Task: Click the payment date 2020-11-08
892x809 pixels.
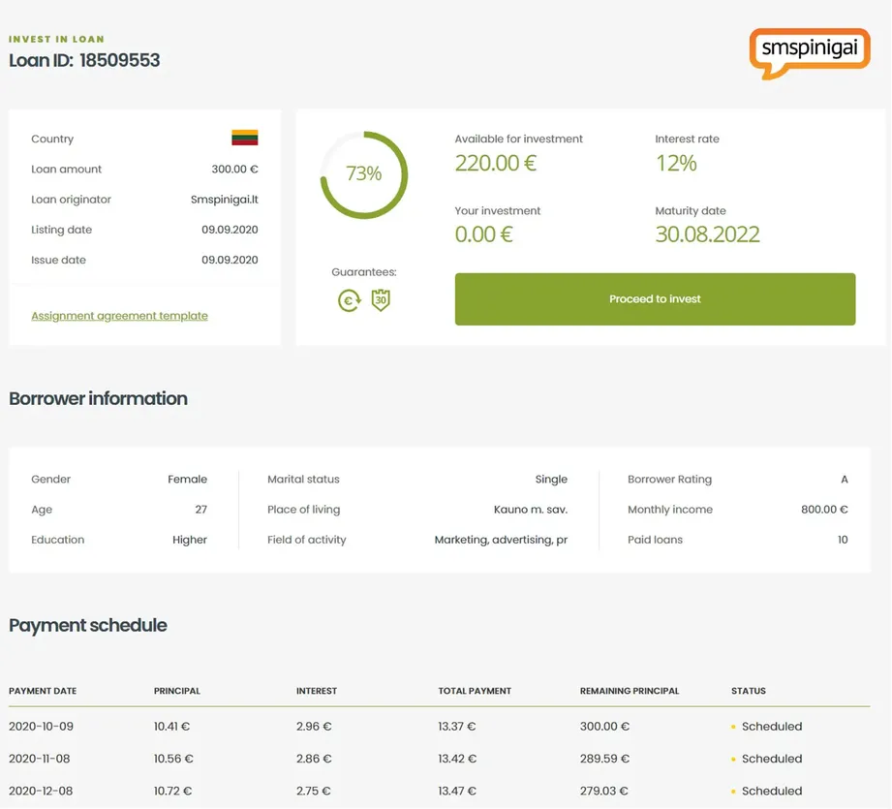Action: pyautogui.click(x=40, y=759)
